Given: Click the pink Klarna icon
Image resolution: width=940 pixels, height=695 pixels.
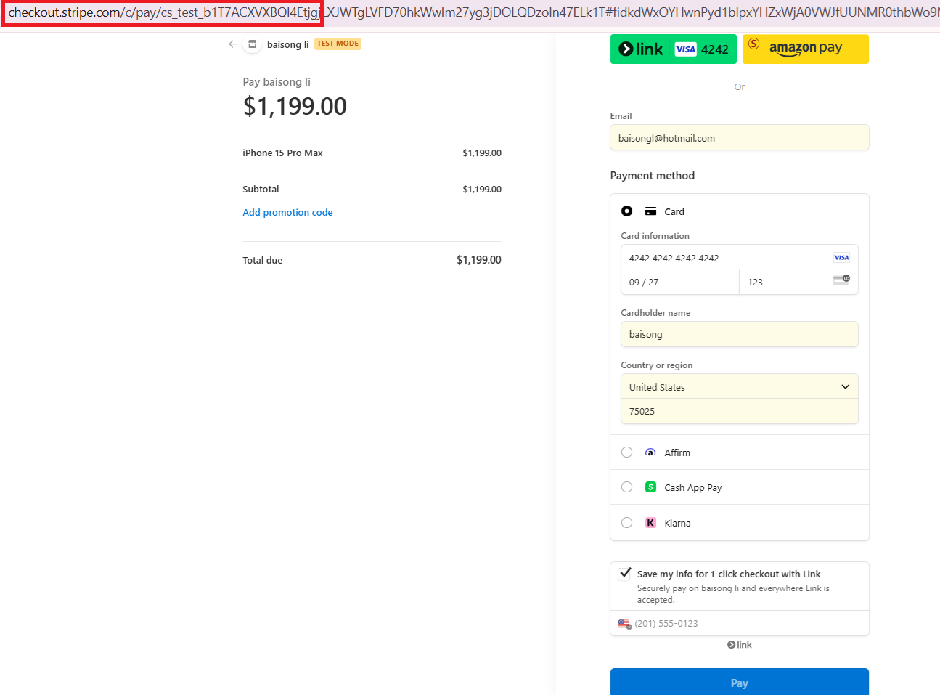Looking at the screenshot, I should tap(650, 523).
